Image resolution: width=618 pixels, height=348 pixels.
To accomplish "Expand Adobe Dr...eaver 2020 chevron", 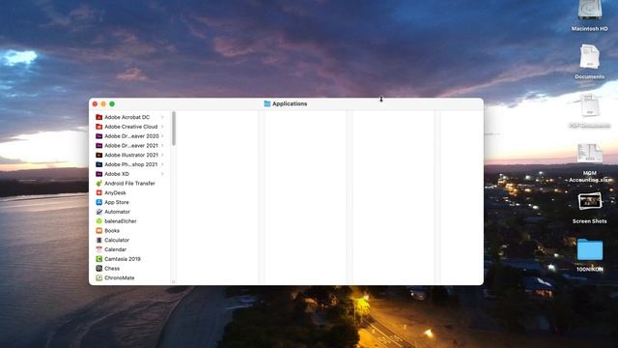I will [162, 136].
